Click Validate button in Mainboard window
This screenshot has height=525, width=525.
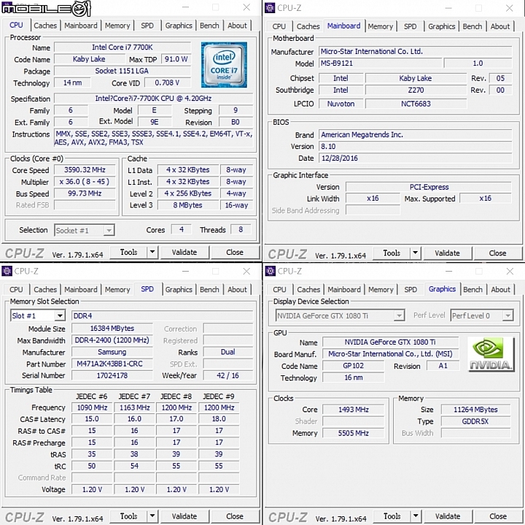click(x=447, y=253)
